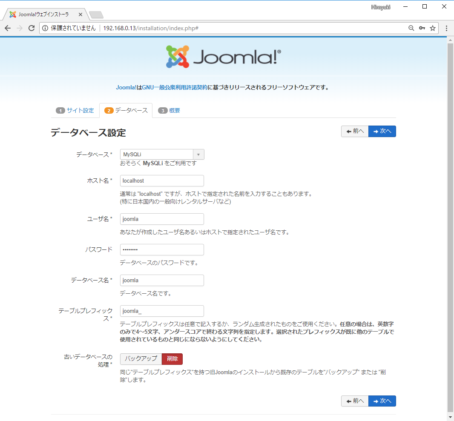The image size is (454, 421).
Task: Close the Joomla installer browser tab
Action: [x=80, y=14]
